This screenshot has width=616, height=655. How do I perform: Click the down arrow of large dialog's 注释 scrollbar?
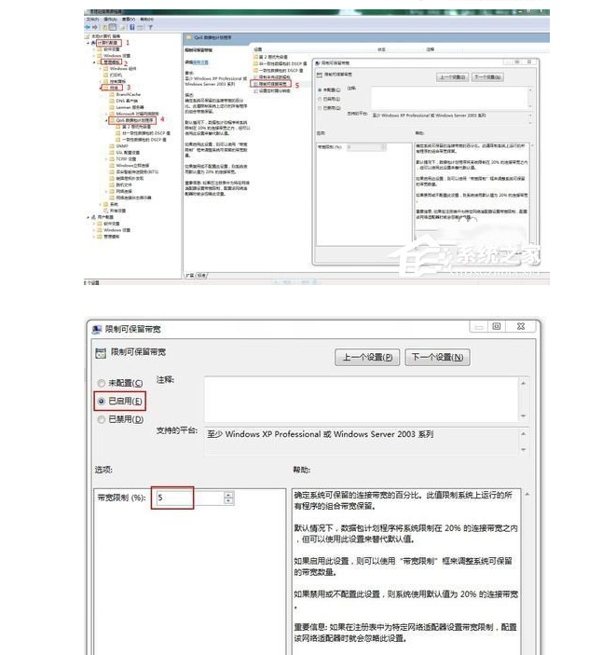[x=523, y=416]
